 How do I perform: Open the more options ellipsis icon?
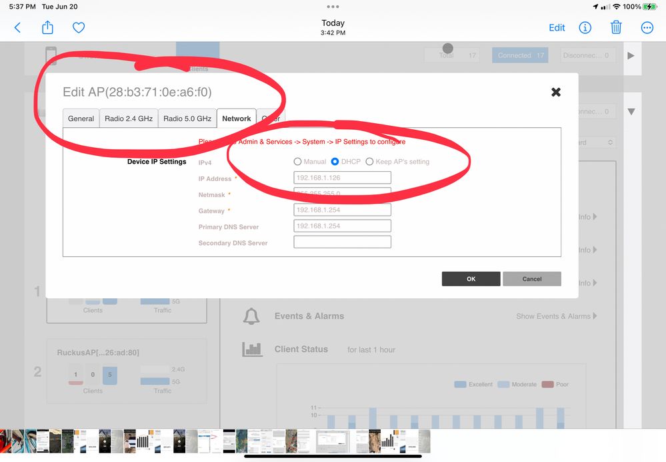click(647, 27)
